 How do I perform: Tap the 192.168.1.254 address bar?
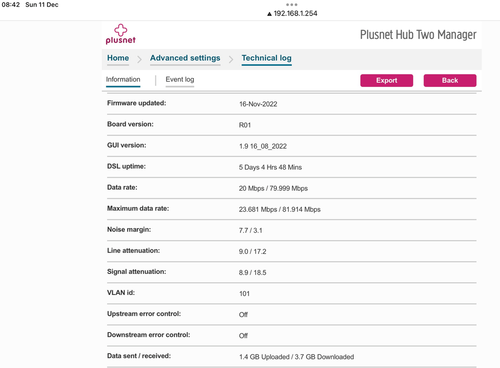[x=295, y=13]
